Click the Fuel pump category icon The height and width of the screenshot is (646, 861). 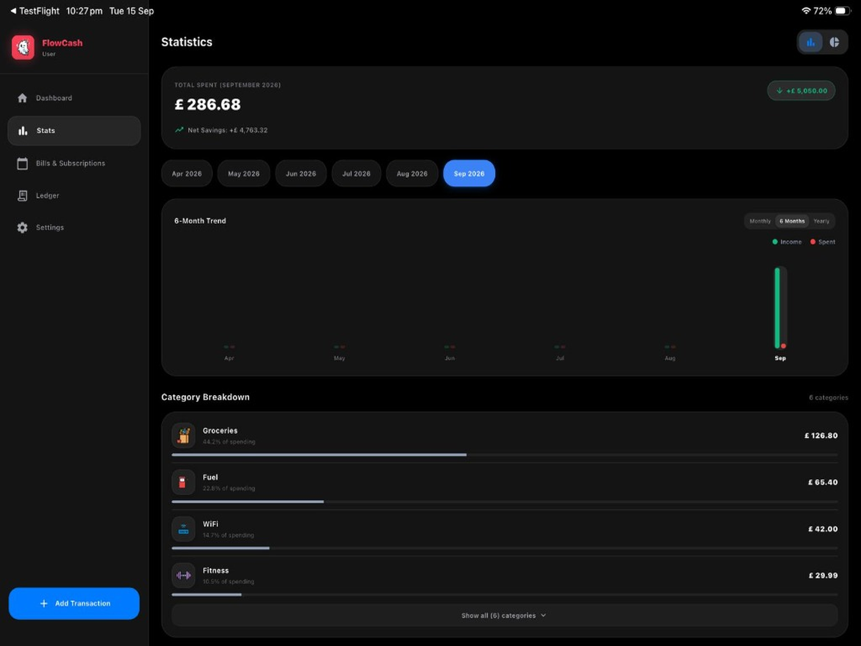(x=183, y=482)
